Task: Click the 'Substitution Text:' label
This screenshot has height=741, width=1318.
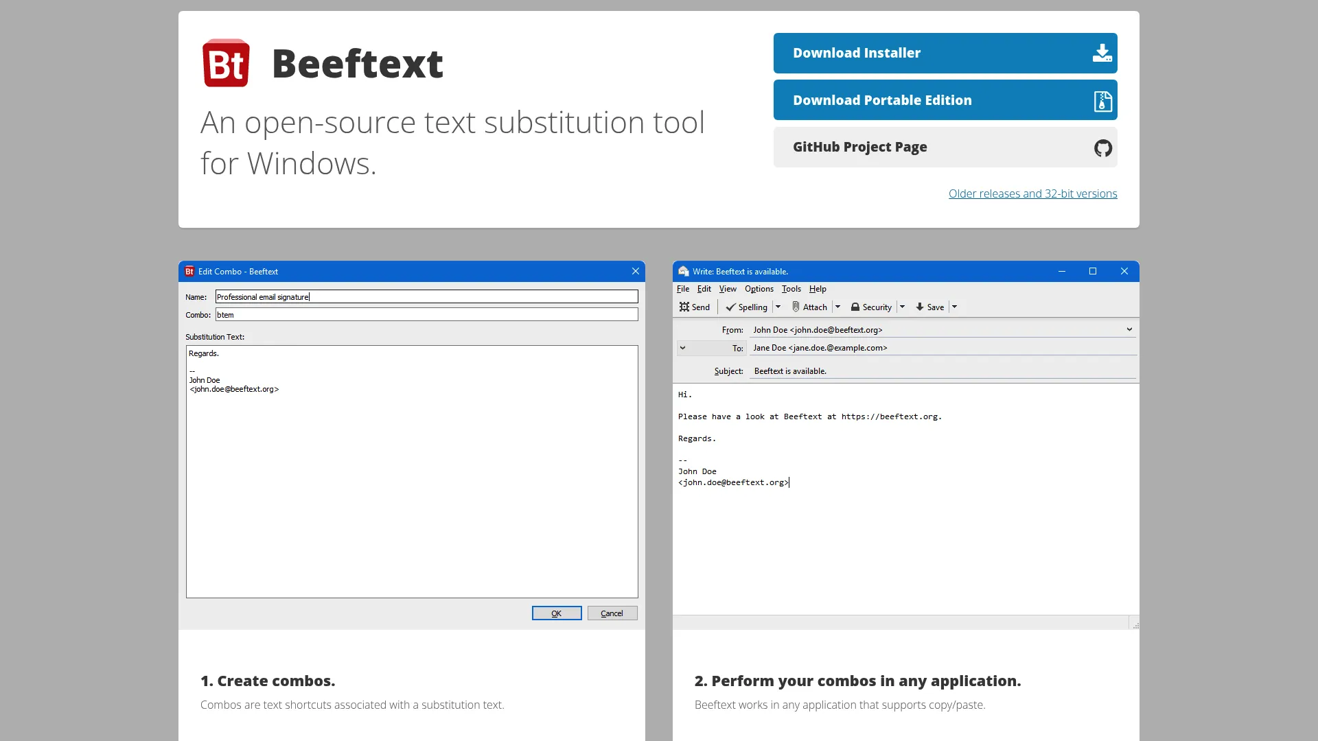Action: pos(215,337)
